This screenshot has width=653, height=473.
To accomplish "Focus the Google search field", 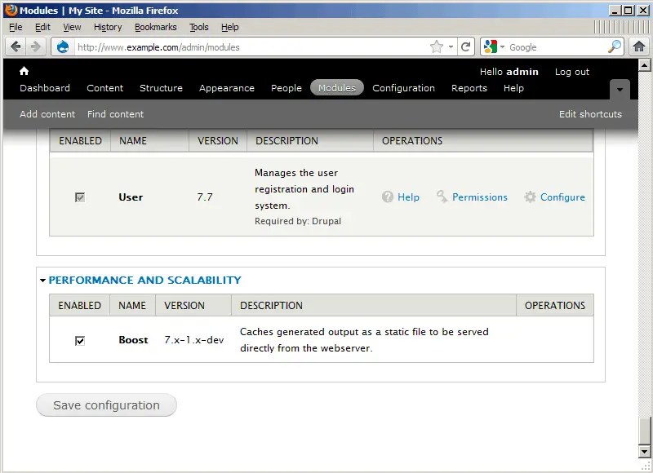I will pyautogui.click(x=557, y=47).
